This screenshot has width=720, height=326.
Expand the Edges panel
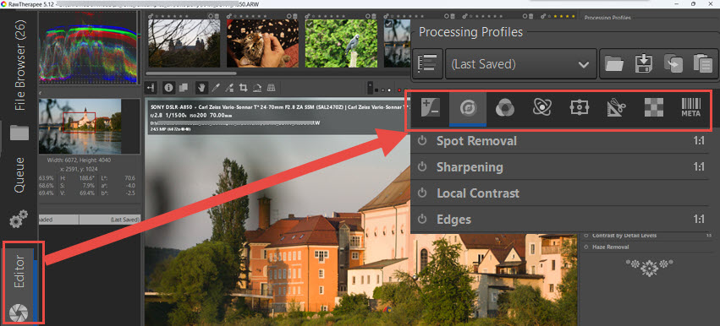[453, 220]
